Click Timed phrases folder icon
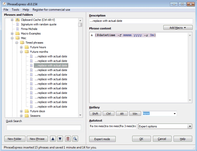Image resolution: width=197 pixels, height=151 pixels. (x=22, y=42)
